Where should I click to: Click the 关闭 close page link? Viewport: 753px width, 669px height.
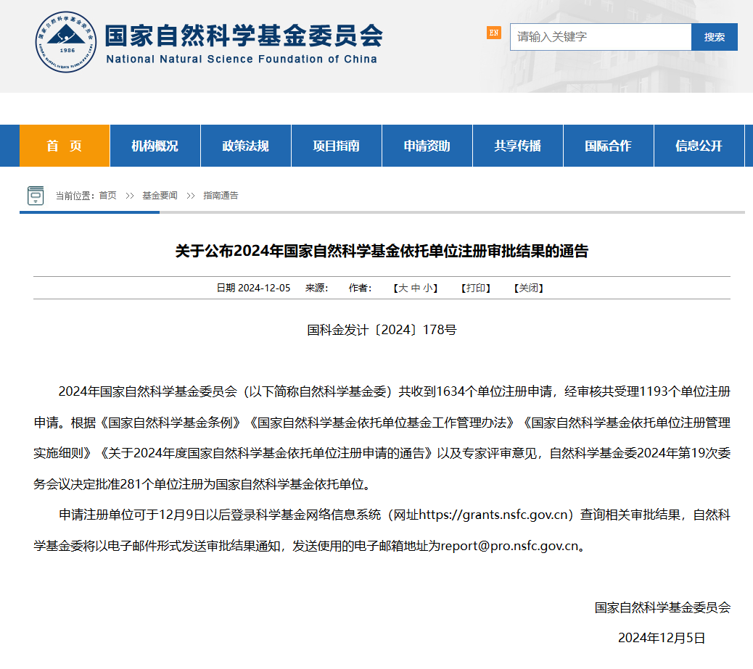529,288
